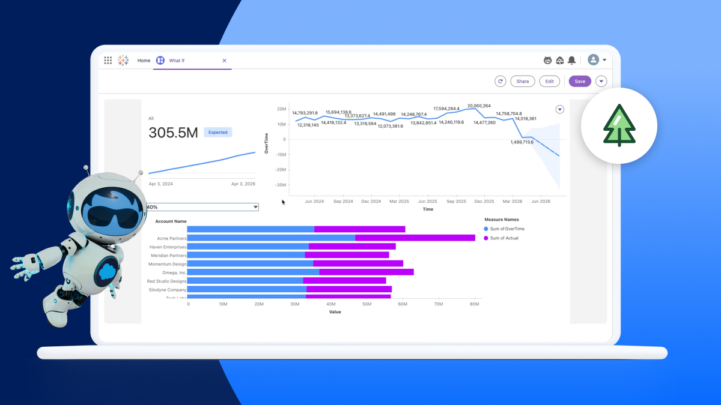Click the Einstein assistant icon
This screenshot has width=721, height=405.
click(547, 60)
